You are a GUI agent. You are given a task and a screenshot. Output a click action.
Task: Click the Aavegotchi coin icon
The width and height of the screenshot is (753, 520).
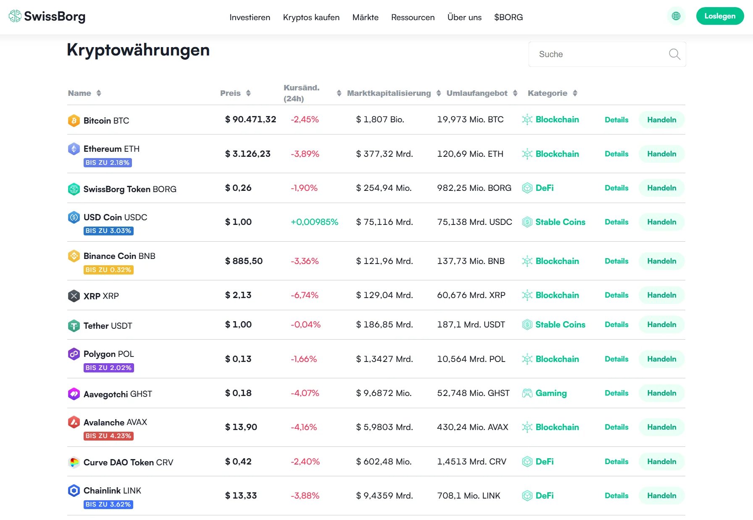click(x=74, y=394)
